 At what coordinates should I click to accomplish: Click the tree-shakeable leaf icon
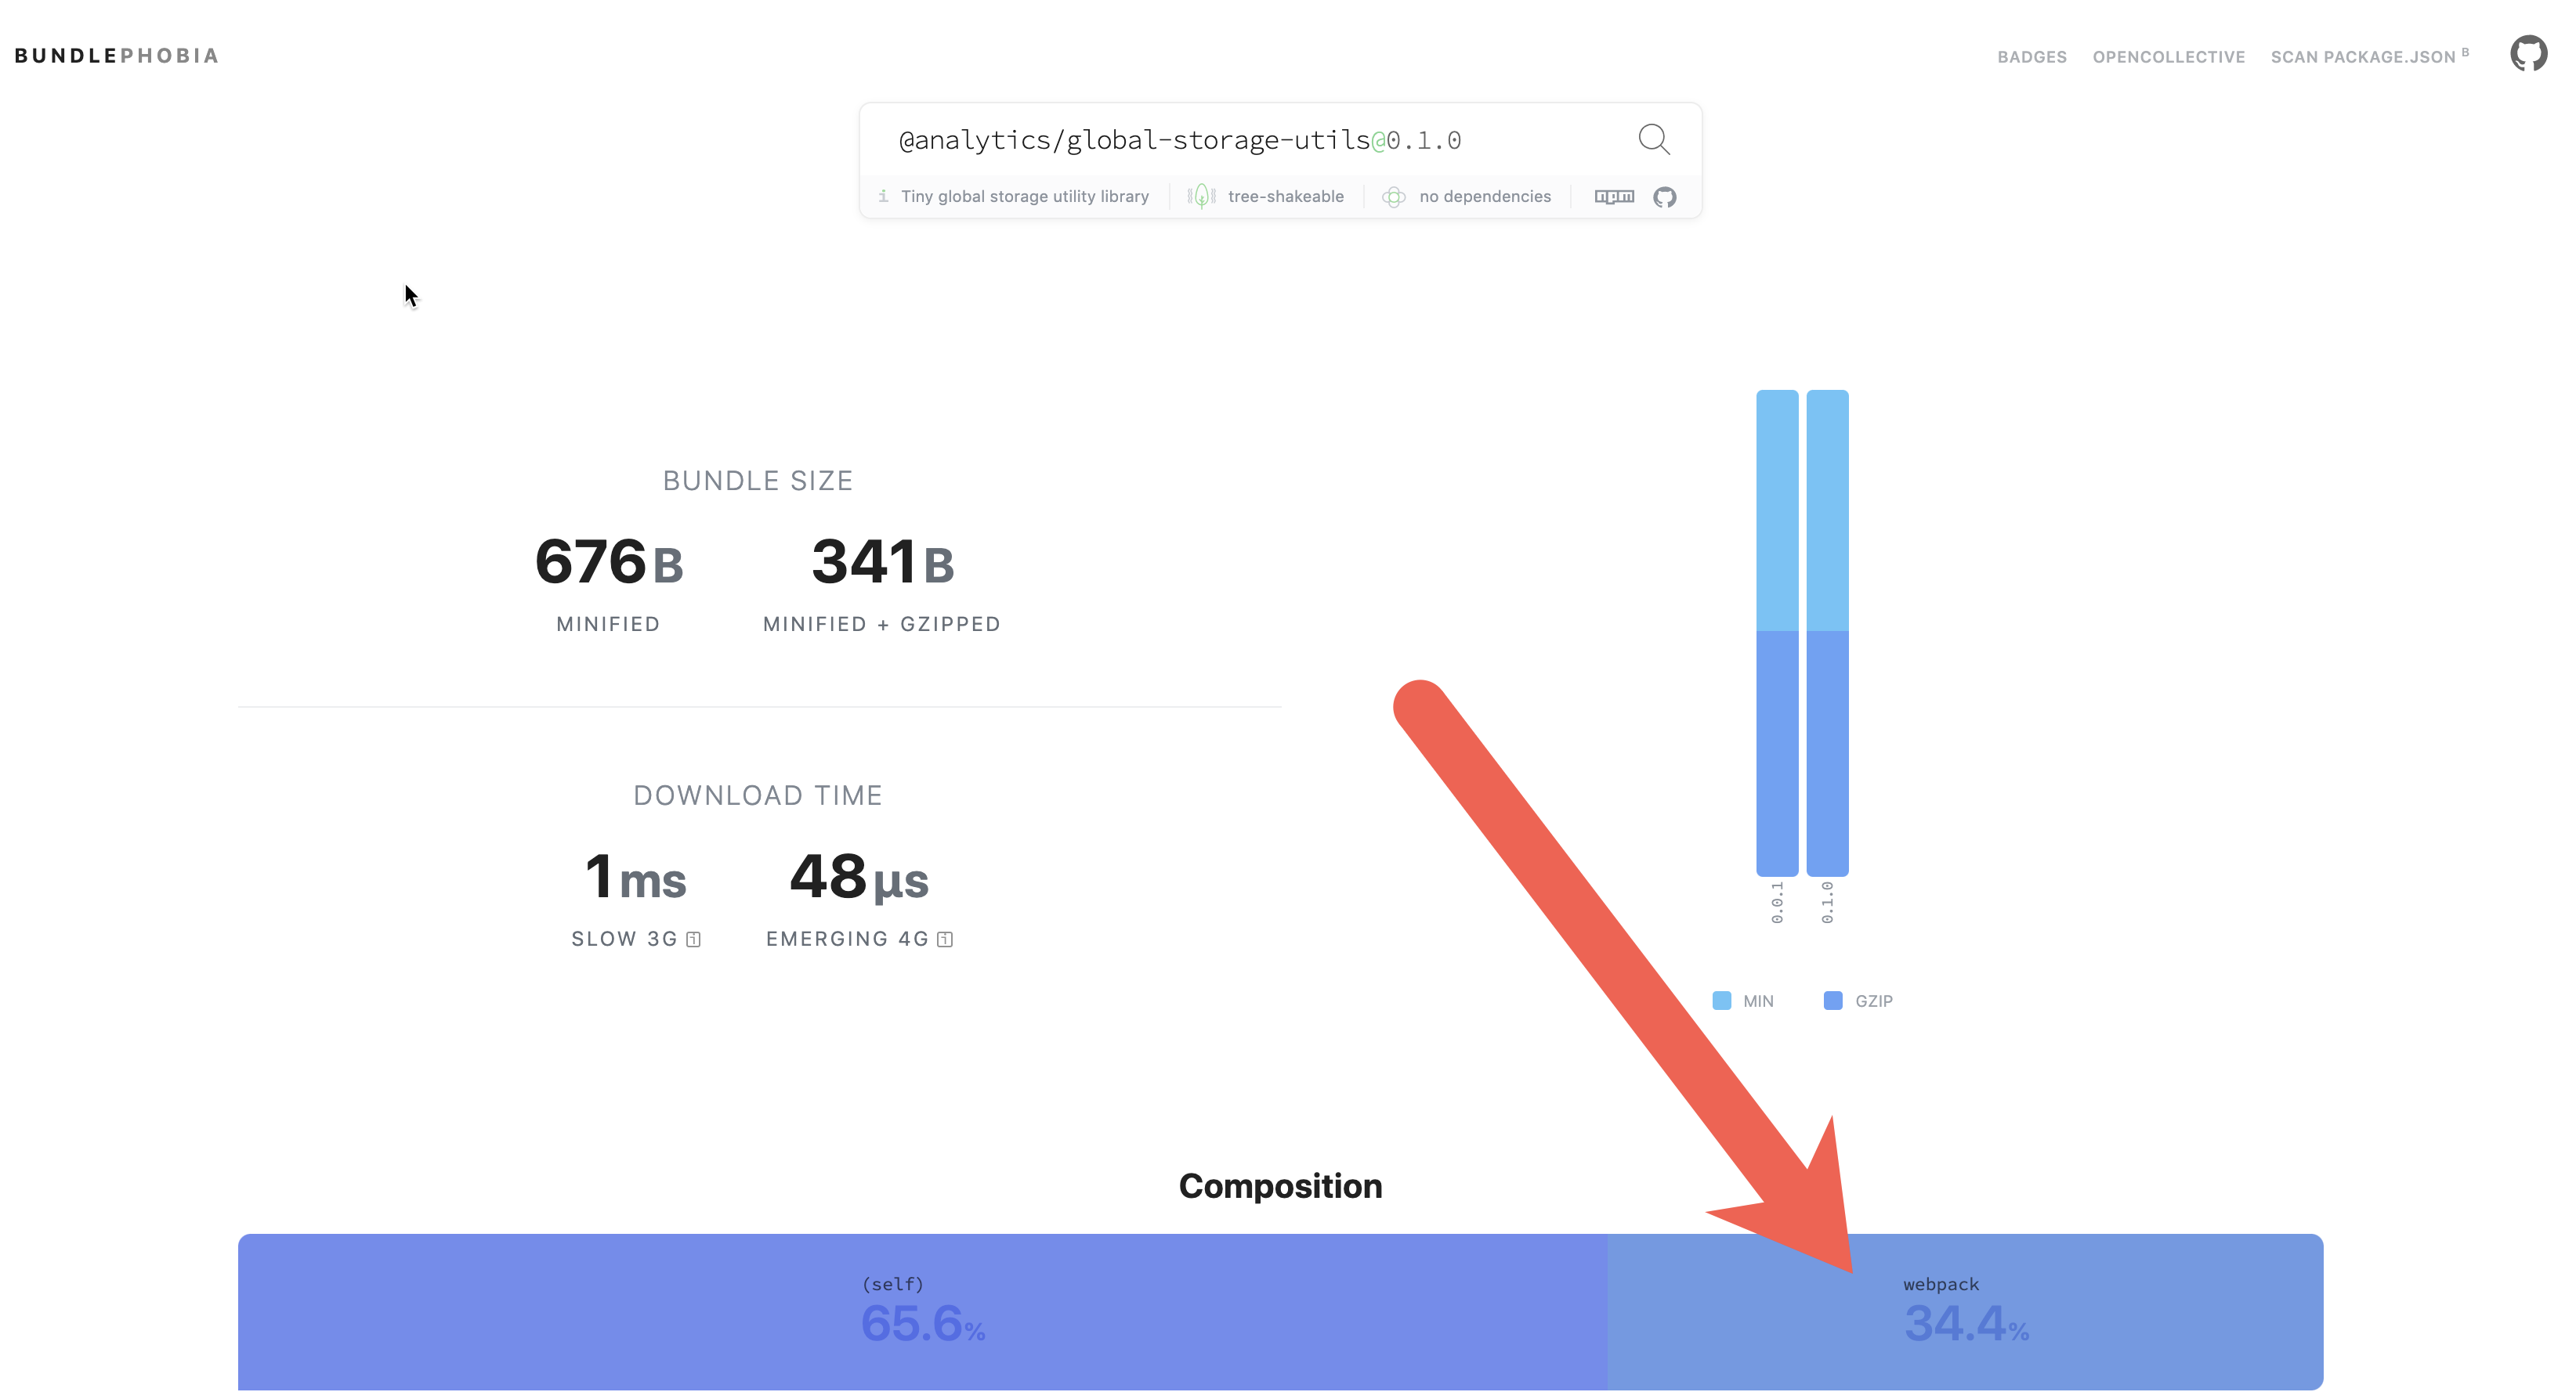click(1201, 197)
